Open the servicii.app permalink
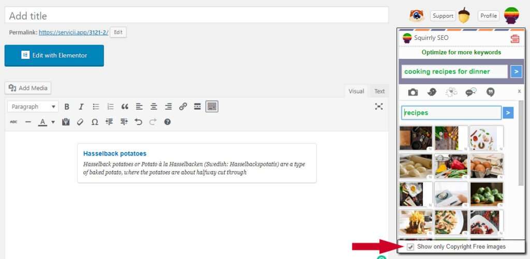530x259 pixels. point(73,32)
